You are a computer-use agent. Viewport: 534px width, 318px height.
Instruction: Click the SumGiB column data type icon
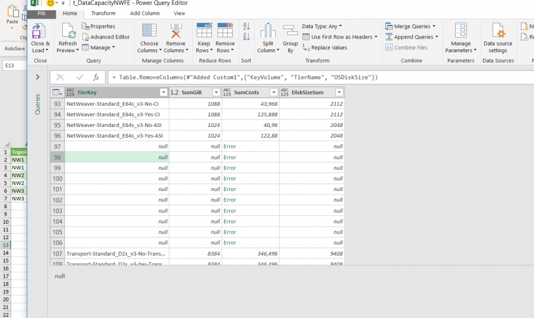point(174,93)
